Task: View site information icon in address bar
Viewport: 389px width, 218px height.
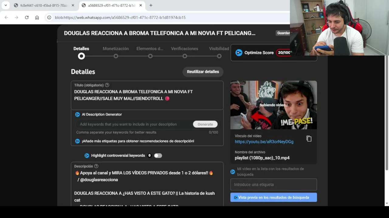Action: point(49,18)
